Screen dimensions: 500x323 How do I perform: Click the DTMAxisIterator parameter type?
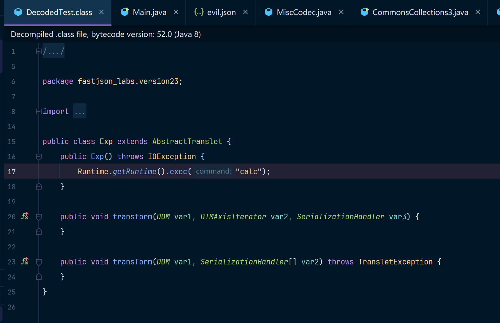tap(233, 217)
